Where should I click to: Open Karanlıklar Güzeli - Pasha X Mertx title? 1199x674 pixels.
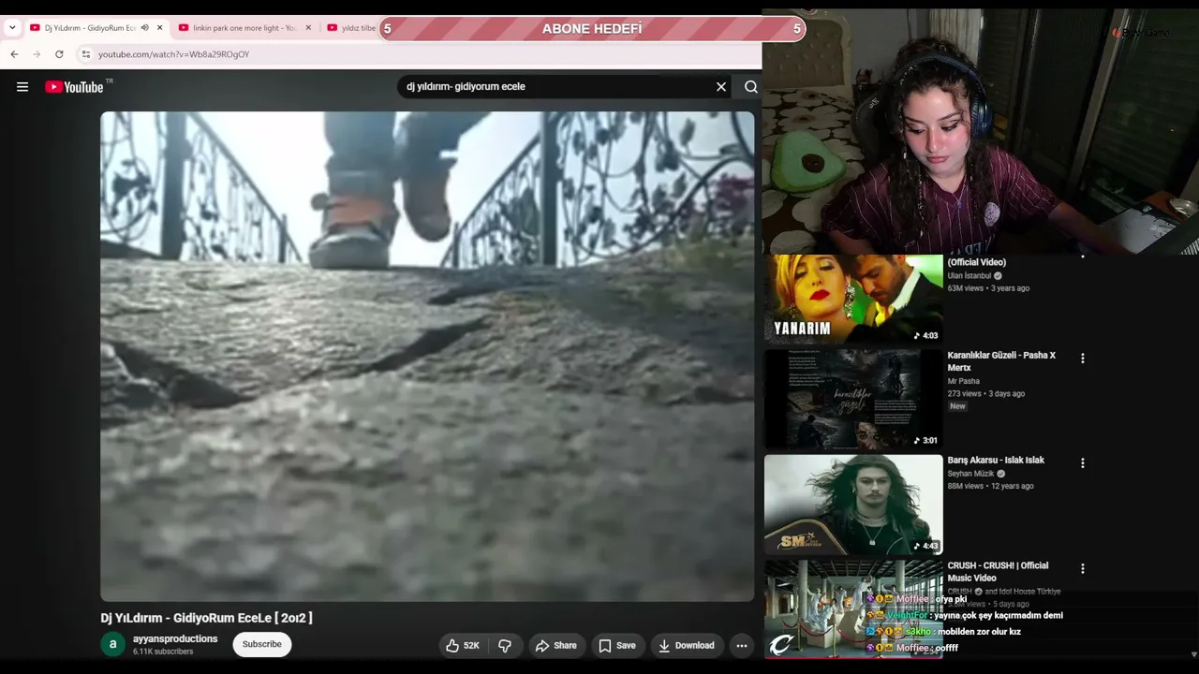[1001, 361]
